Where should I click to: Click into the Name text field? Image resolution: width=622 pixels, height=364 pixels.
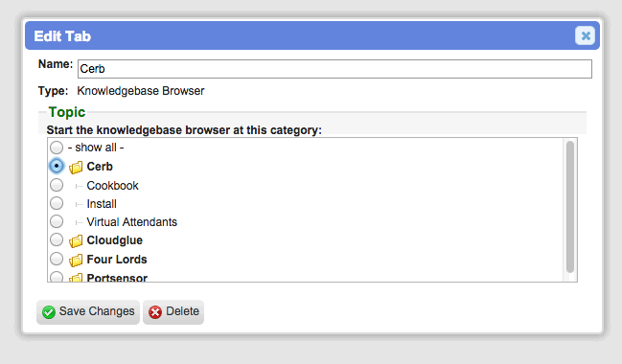[334, 69]
